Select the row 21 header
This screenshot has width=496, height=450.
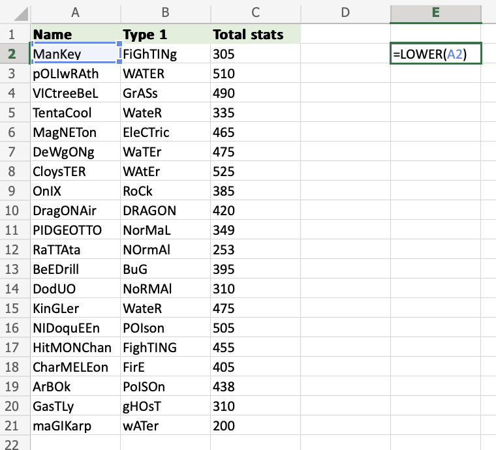[x=14, y=426]
